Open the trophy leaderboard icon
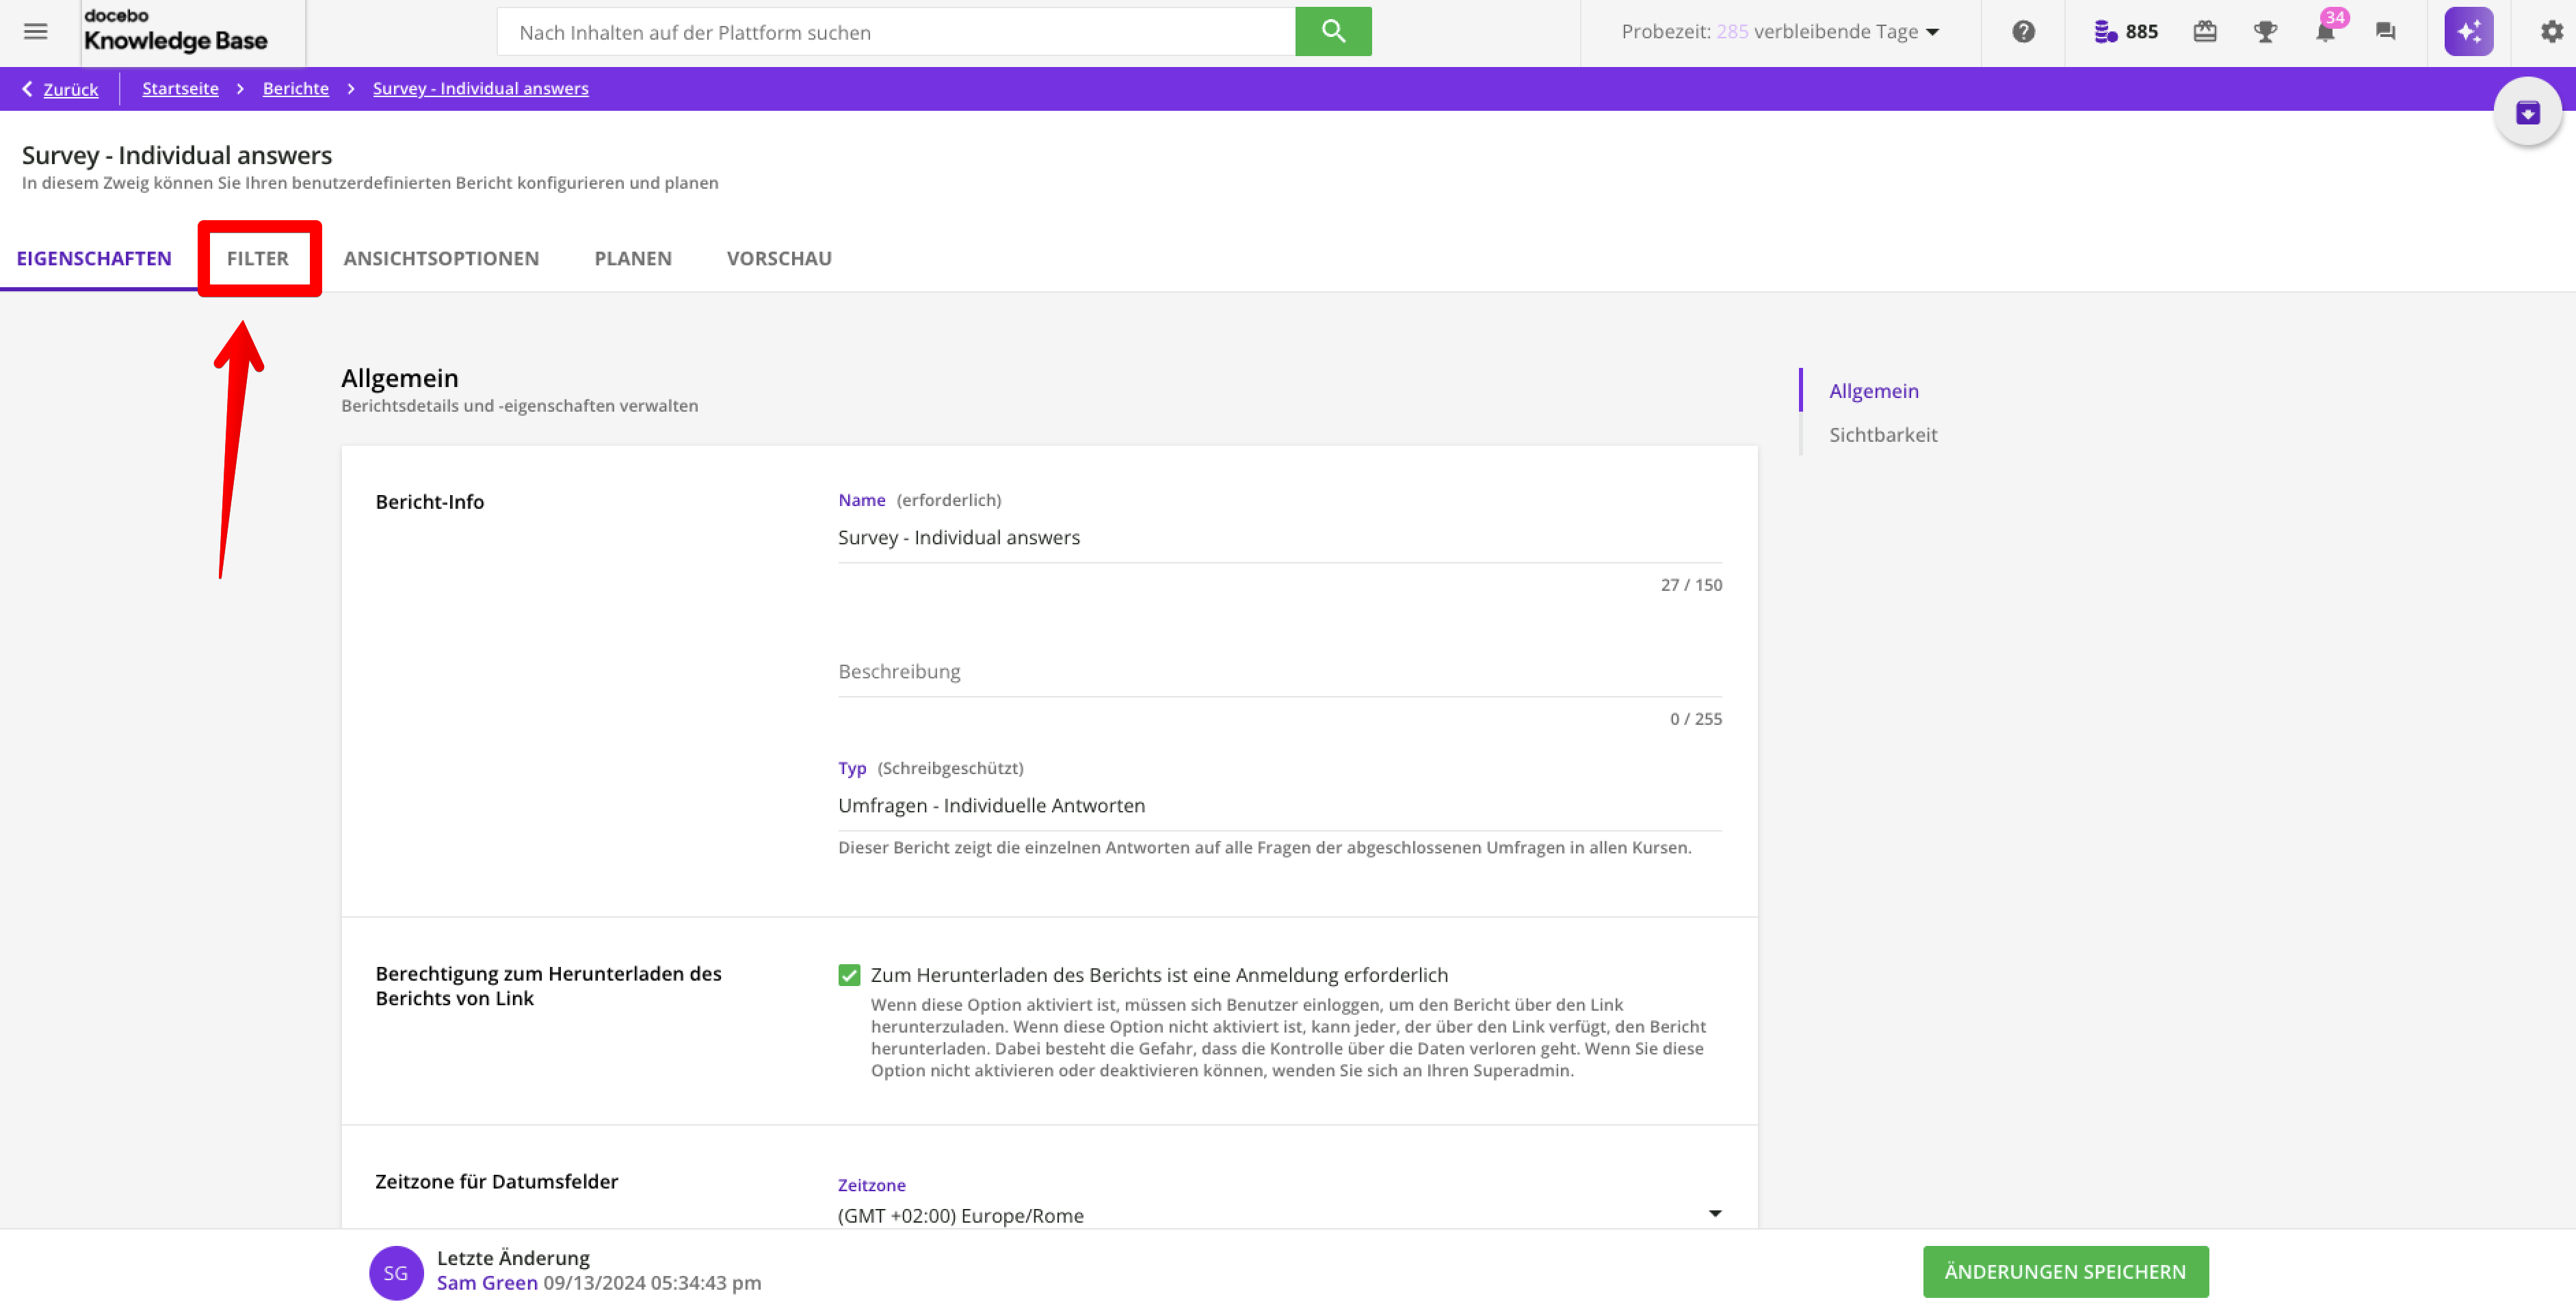This screenshot has height=1302, width=2576. point(2265,32)
